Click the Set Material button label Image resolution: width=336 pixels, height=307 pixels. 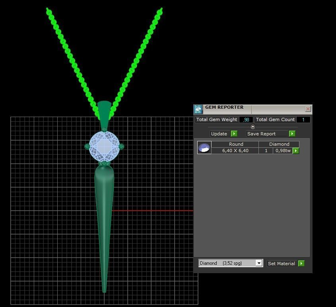[282, 264]
